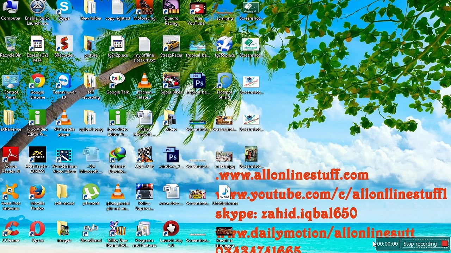Viewport: 451px width, 253px height.
Task: Click the Free YouTube downloader shortcut
Action: click(198, 13)
